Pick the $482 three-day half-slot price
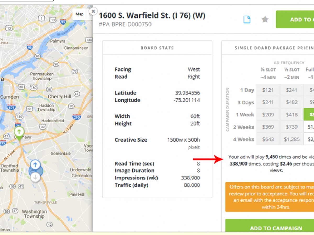The width and height of the screenshot is (314, 235). pos(291,102)
